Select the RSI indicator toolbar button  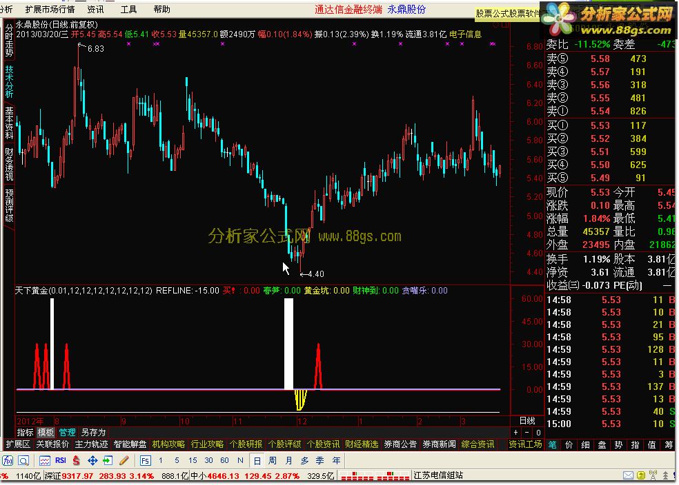(x=60, y=460)
